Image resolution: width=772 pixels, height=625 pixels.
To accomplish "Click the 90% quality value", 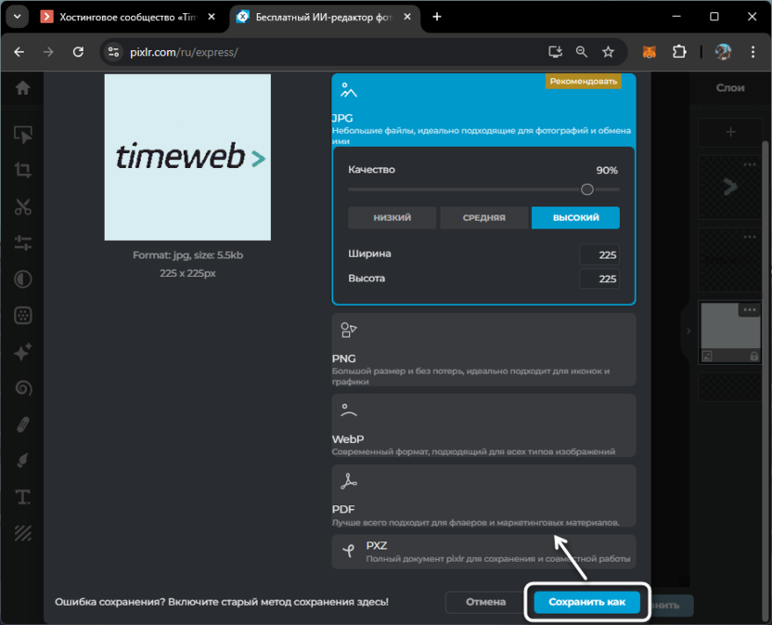I will pyautogui.click(x=607, y=170).
